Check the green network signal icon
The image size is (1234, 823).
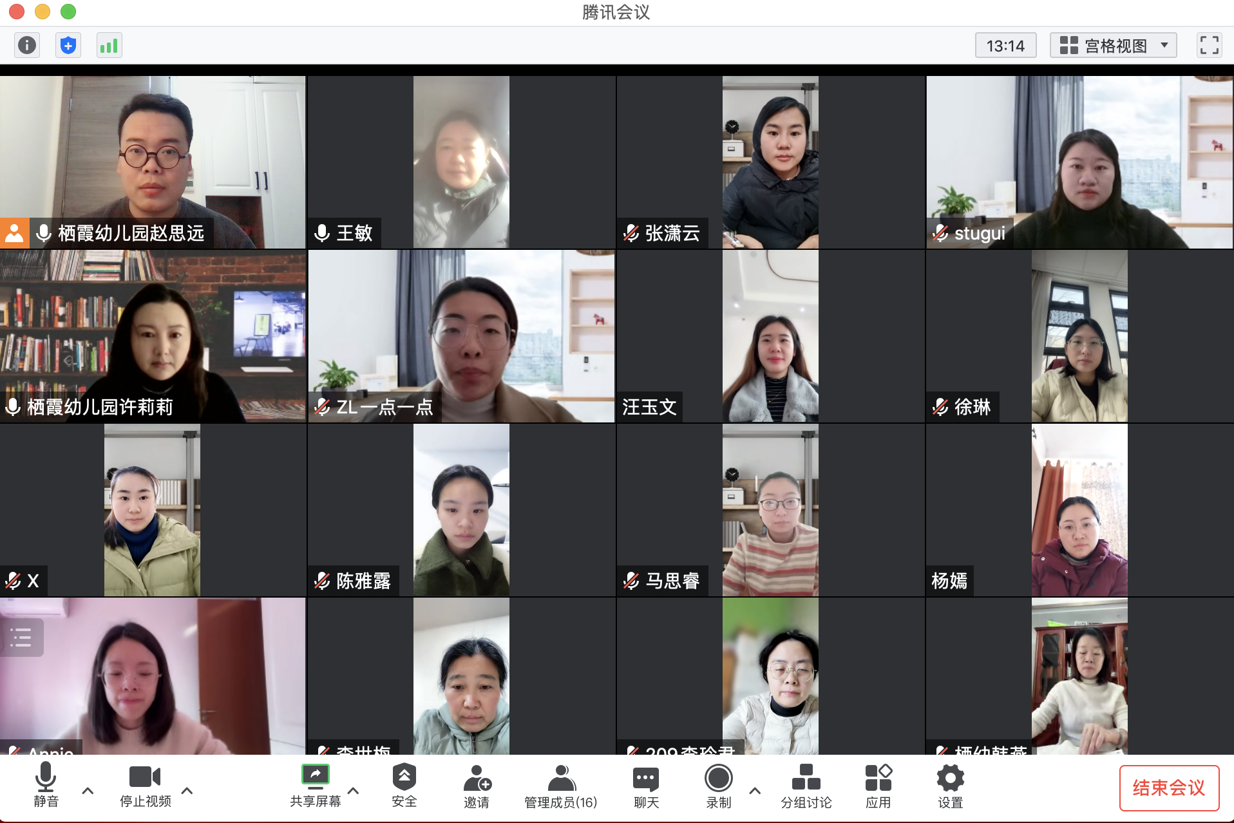[109, 46]
